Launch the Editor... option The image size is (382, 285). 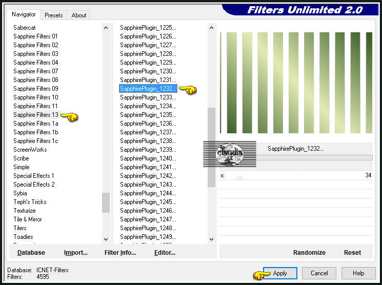coord(165,252)
